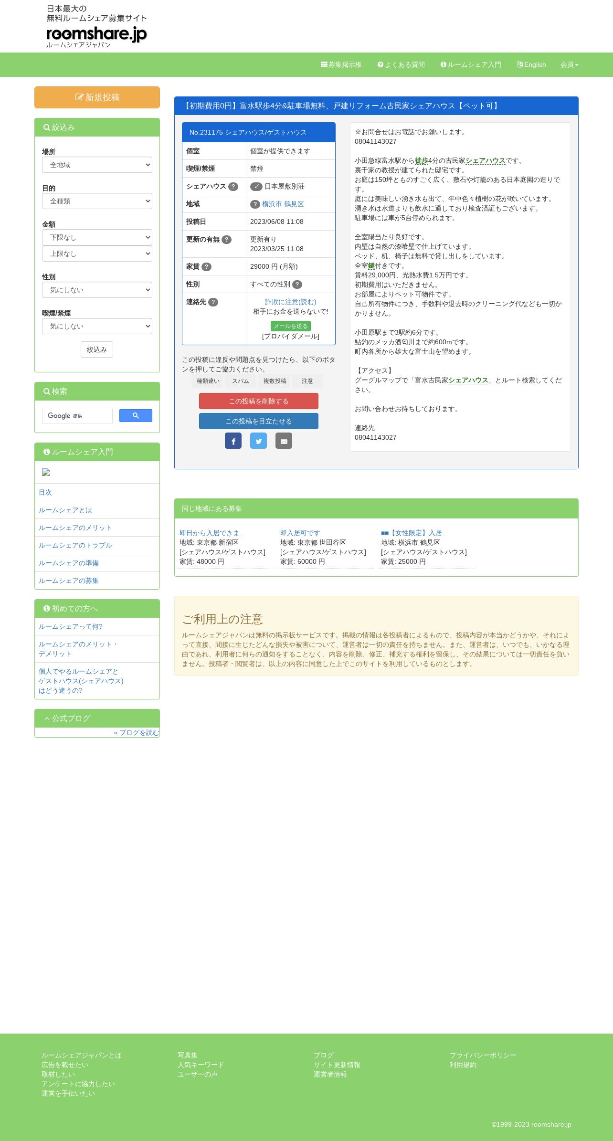The height and width of the screenshot is (1141, 613).
Task: Open the ルームシェアとは link
Action: coord(65,510)
